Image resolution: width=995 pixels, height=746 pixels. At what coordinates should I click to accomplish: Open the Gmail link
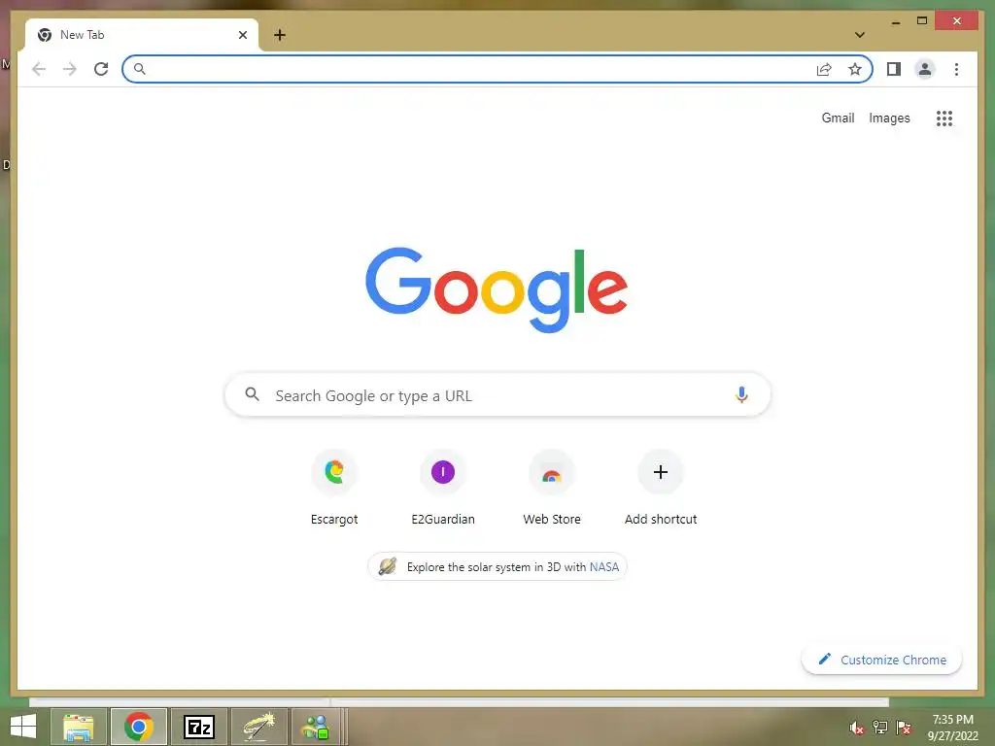click(838, 118)
